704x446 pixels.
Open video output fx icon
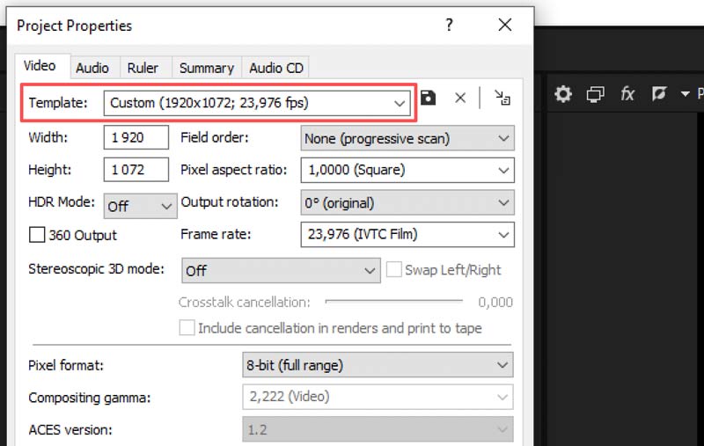tap(627, 94)
